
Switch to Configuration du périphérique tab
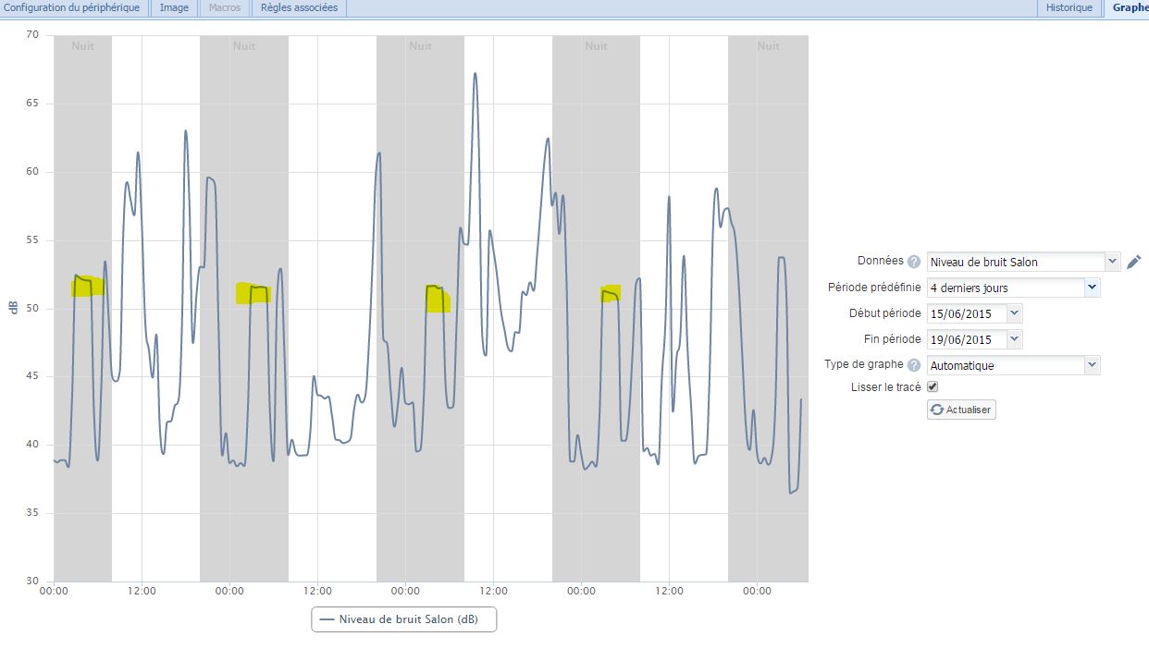tap(72, 7)
